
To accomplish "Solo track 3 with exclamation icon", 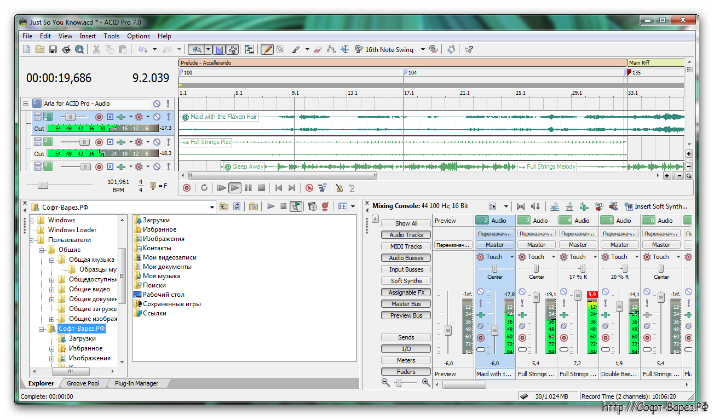I will (168, 142).
